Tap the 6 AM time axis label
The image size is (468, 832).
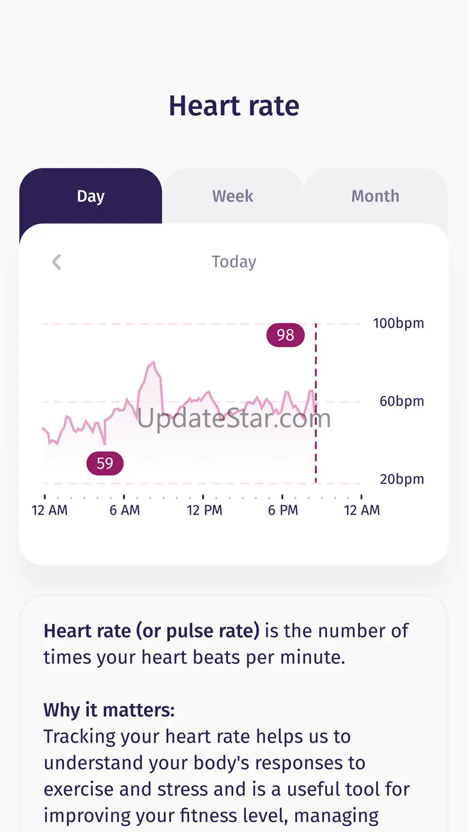[125, 510]
